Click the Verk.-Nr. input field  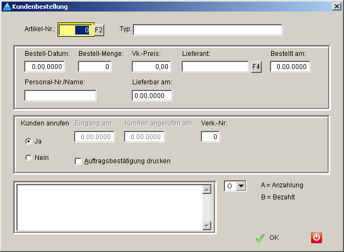[x=210, y=137]
